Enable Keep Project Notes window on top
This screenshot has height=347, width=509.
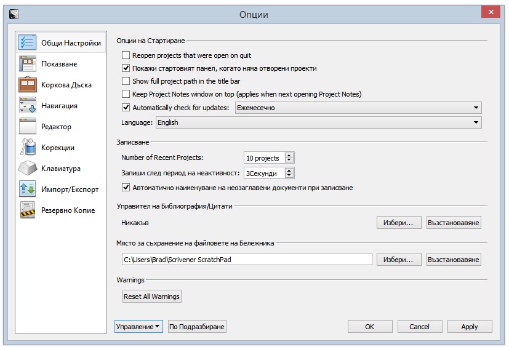pyautogui.click(x=126, y=94)
